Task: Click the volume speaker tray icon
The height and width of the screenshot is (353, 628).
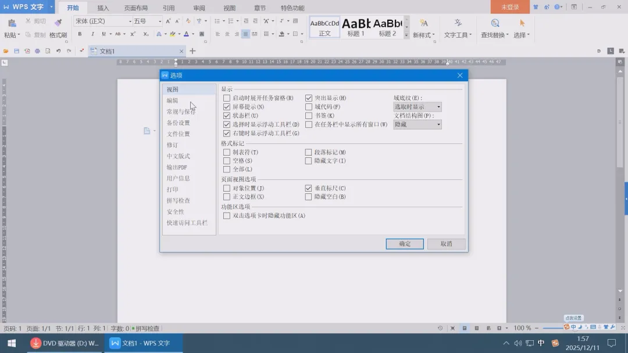Action: click(x=518, y=343)
